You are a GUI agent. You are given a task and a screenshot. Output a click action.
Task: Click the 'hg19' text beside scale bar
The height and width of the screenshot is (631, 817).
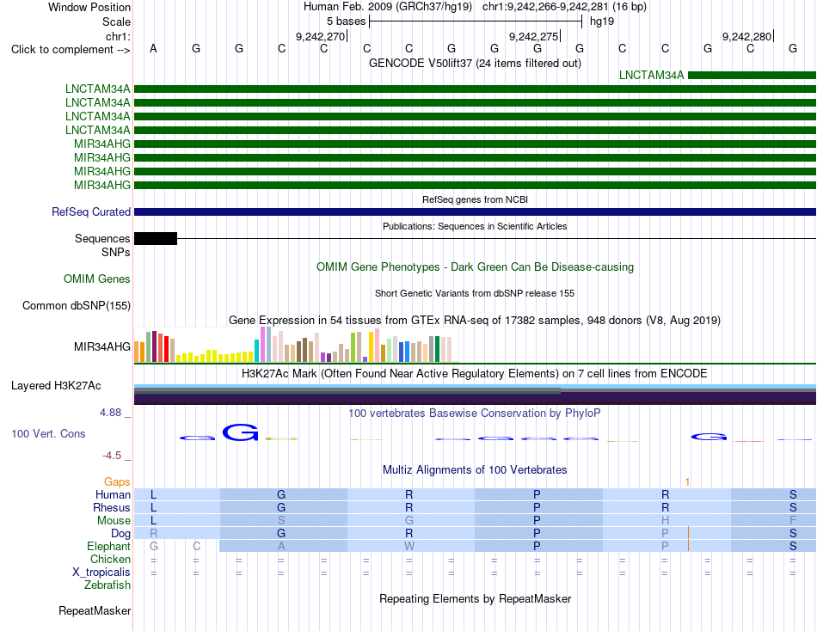(x=602, y=21)
